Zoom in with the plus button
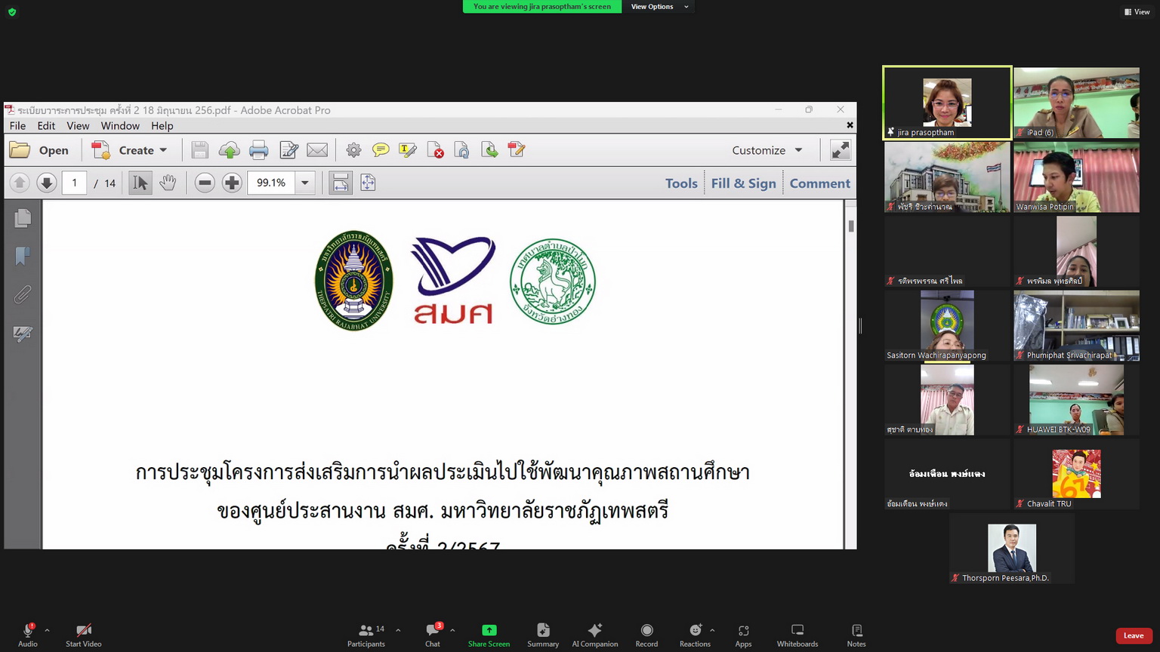 232,183
